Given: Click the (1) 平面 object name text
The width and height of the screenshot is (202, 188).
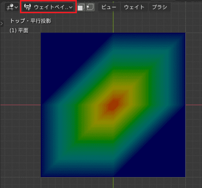Looking at the screenshot, I should point(19,30).
